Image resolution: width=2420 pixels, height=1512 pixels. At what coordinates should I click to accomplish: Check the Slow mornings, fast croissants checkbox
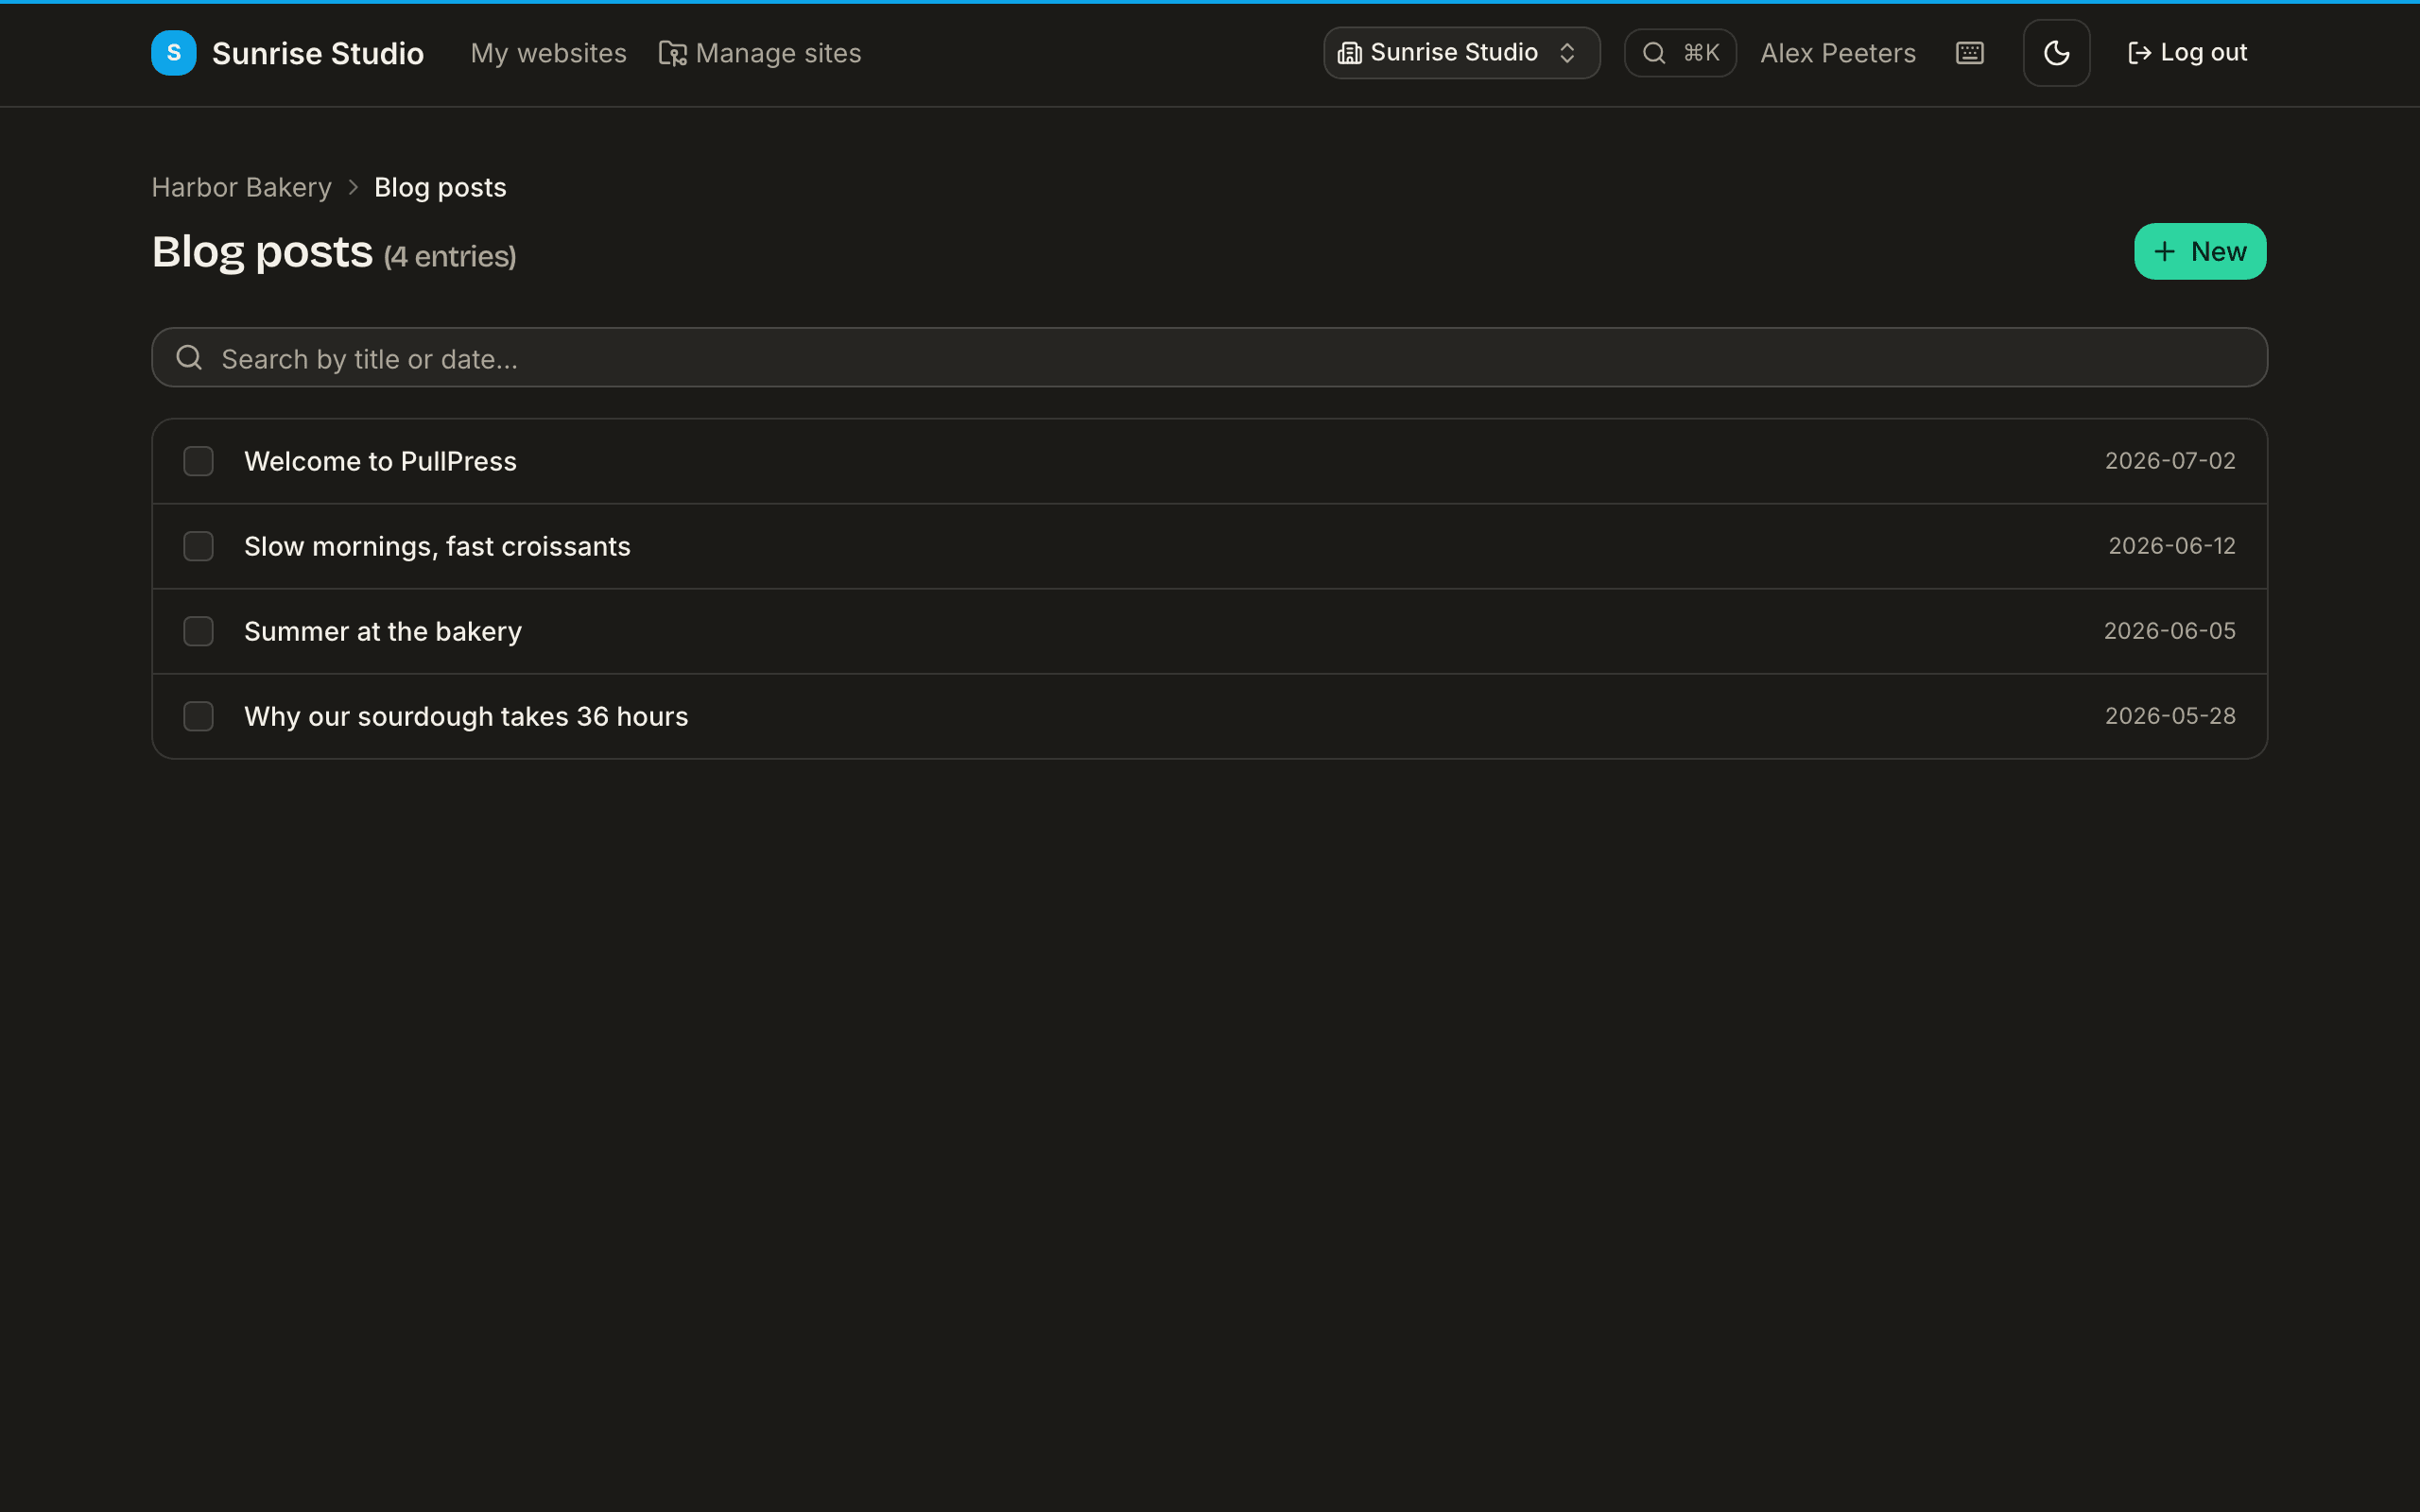(199, 546)
